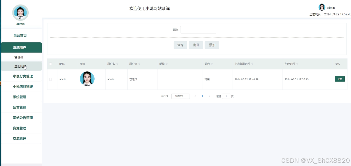Expand the 交流管理 sidebar menu

tap(21, 138)
